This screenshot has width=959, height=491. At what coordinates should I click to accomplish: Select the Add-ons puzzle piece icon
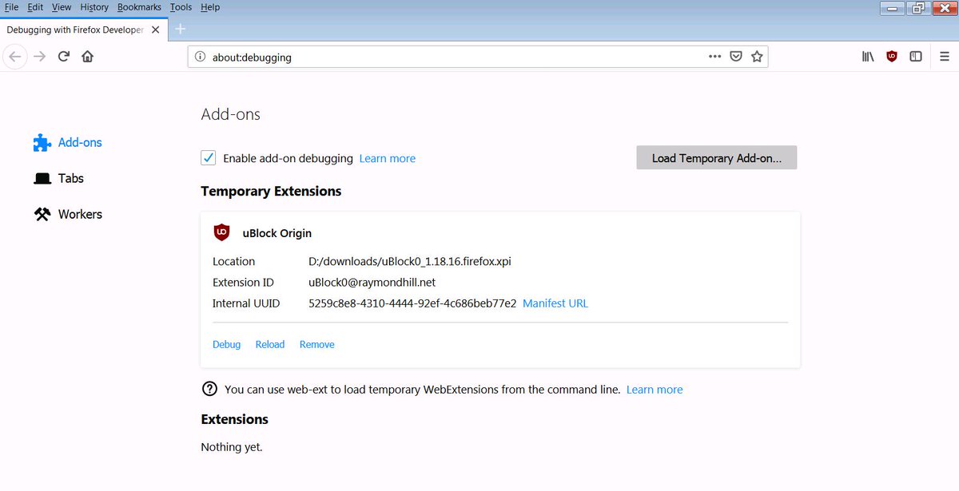click(42, 143)
